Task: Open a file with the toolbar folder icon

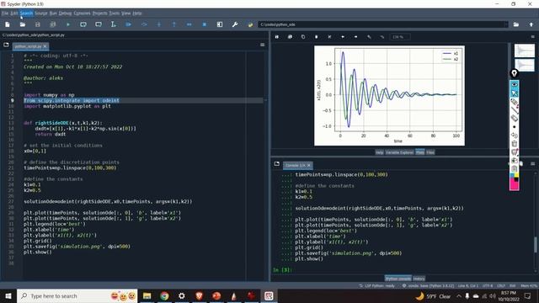Action: point(23,24)
